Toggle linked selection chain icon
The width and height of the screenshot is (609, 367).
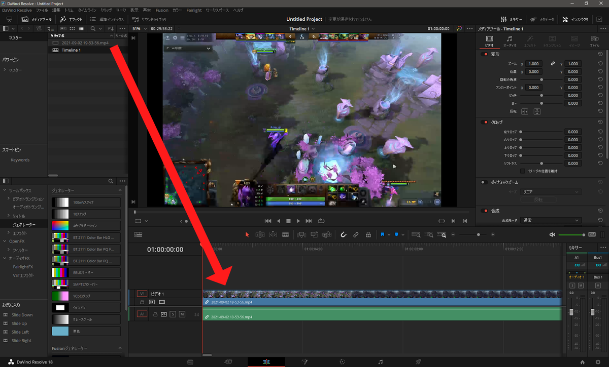356,235
